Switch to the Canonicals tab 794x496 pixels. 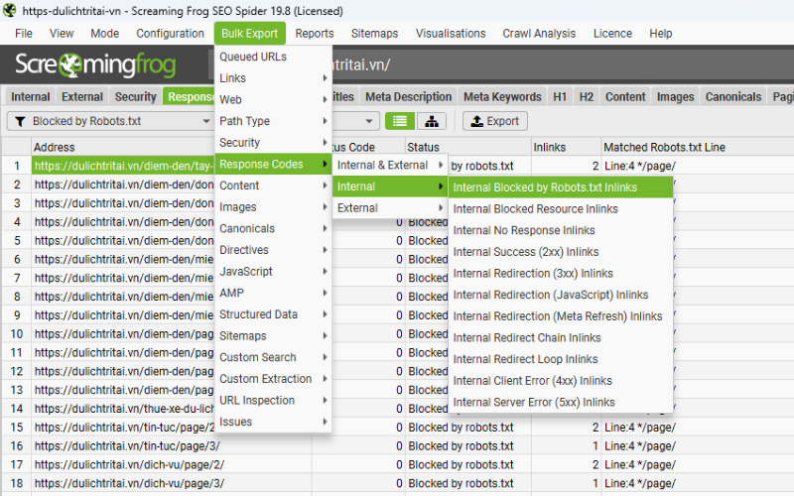tap(733, 96)
